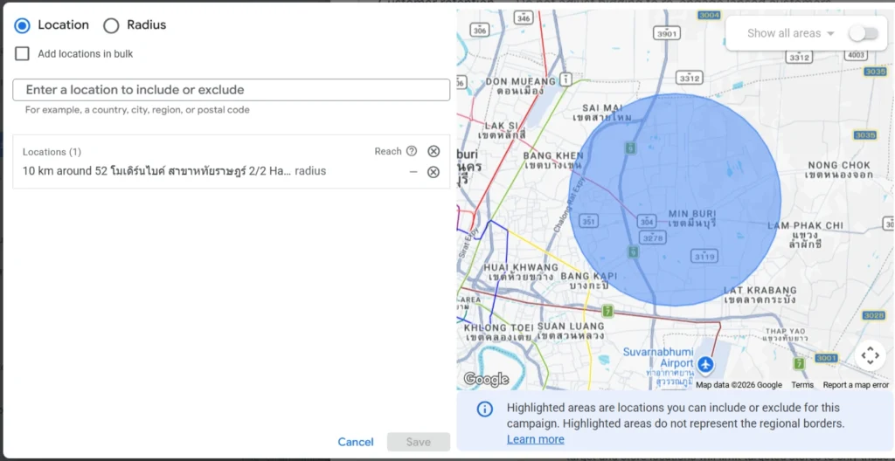Click the Sai Mai map label

pos(602,113)
